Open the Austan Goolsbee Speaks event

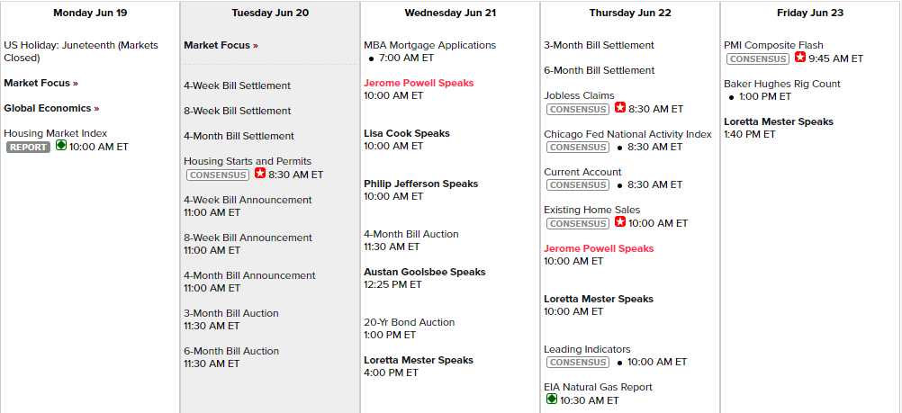tap(424, 272)
